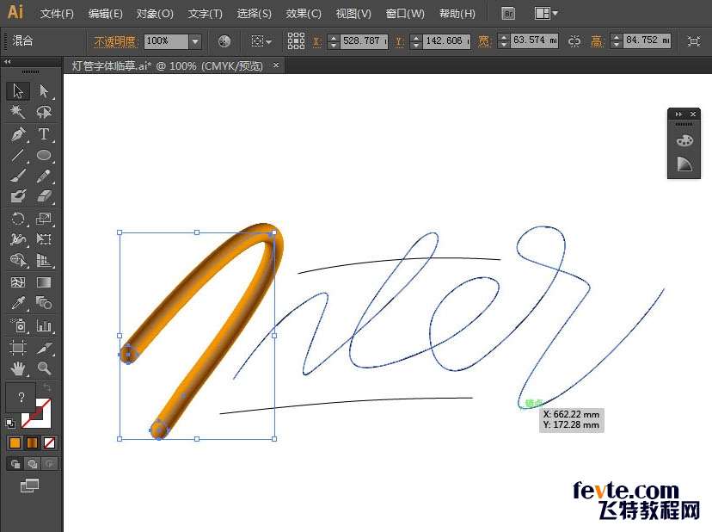Click the reference point grid icon
Viewport: 712px width, 532px height.
pos(296,41)
